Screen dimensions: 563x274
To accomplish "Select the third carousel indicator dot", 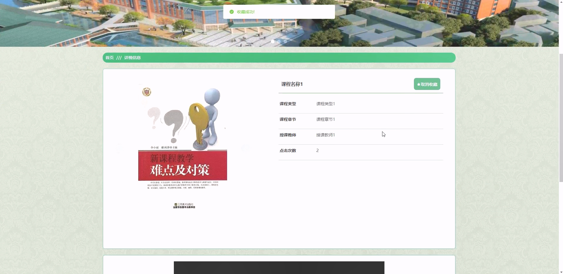I will pyautogui.click(x=285, y=41).
